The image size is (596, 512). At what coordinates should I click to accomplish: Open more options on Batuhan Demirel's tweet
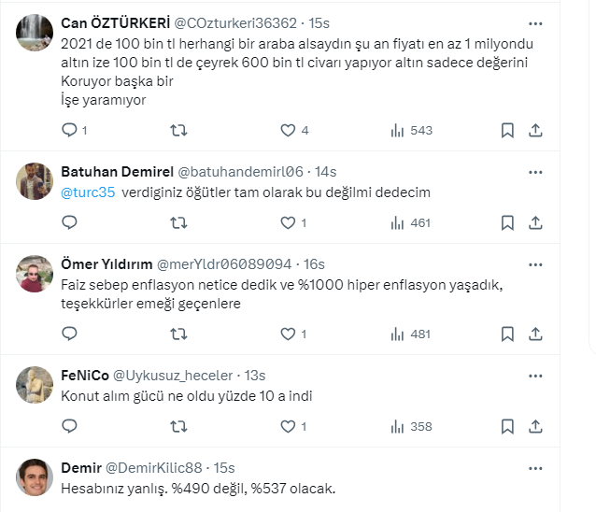coord(535,172)
